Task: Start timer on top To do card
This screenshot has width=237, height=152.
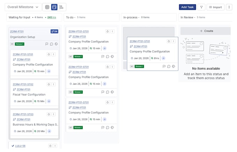Action: click(107, 31)
